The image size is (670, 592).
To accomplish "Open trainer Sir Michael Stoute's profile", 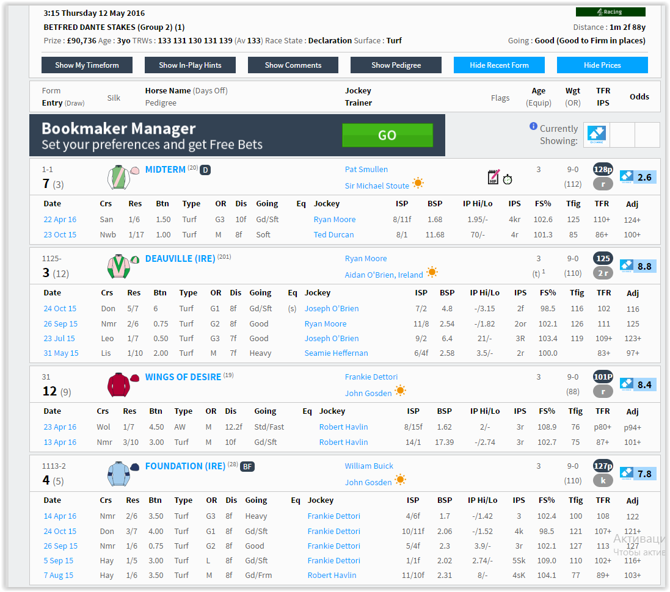I will (377, 186).
